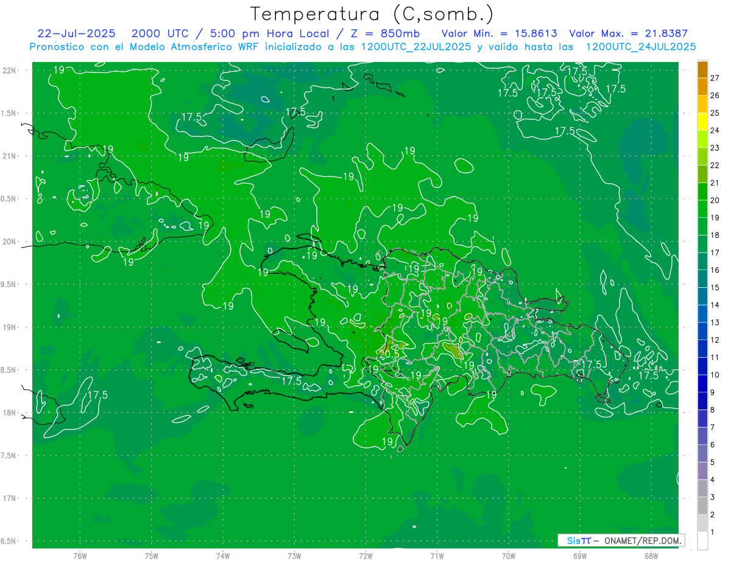Click legend scale value '24'
Image resolution: width=731 pixels, height=564 pixels.
tap(715, 130)
